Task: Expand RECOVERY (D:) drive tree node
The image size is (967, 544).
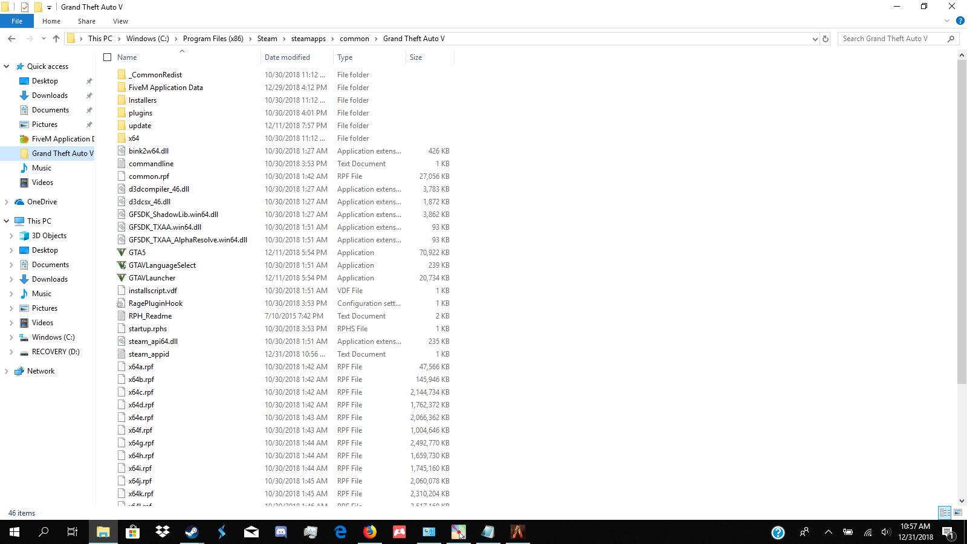Action: (x=11, y=352)
